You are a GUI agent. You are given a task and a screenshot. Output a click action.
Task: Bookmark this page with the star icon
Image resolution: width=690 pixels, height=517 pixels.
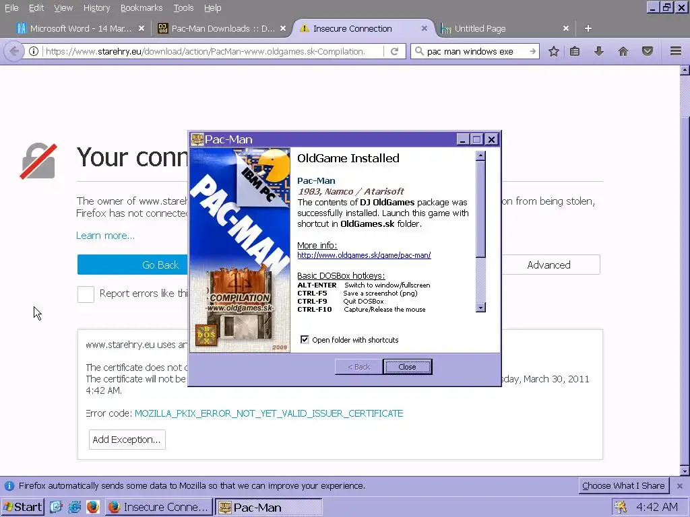point(554,51)
